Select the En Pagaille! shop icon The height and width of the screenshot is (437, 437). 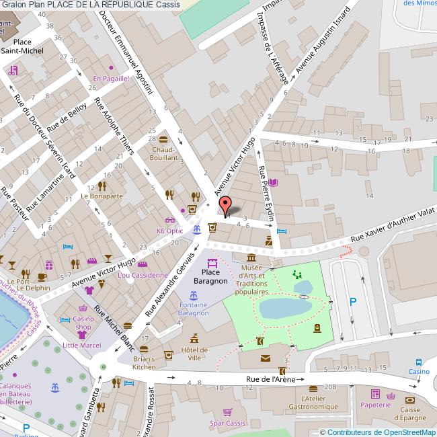coord(111,68)
